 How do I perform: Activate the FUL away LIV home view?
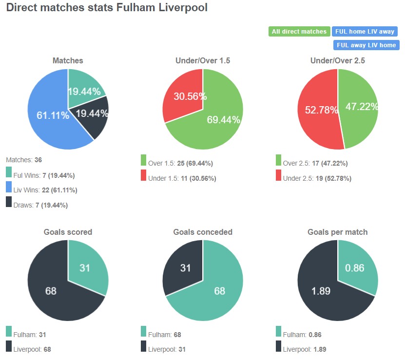(x=365, y=45)
